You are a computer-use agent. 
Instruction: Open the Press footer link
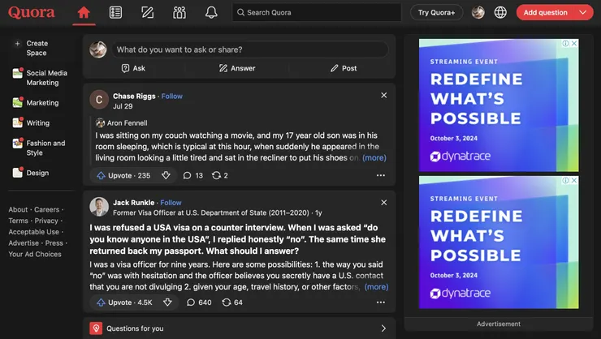pyautogui.click(x=54, y=243)
